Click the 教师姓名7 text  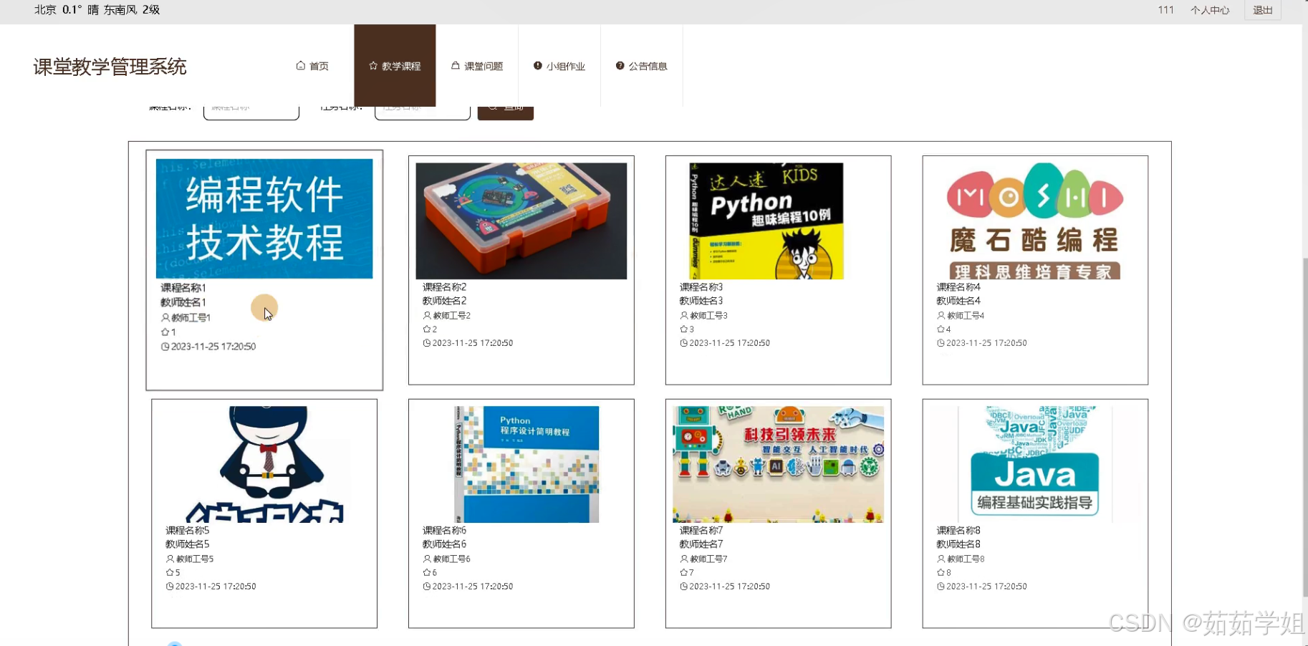(701, 544)
